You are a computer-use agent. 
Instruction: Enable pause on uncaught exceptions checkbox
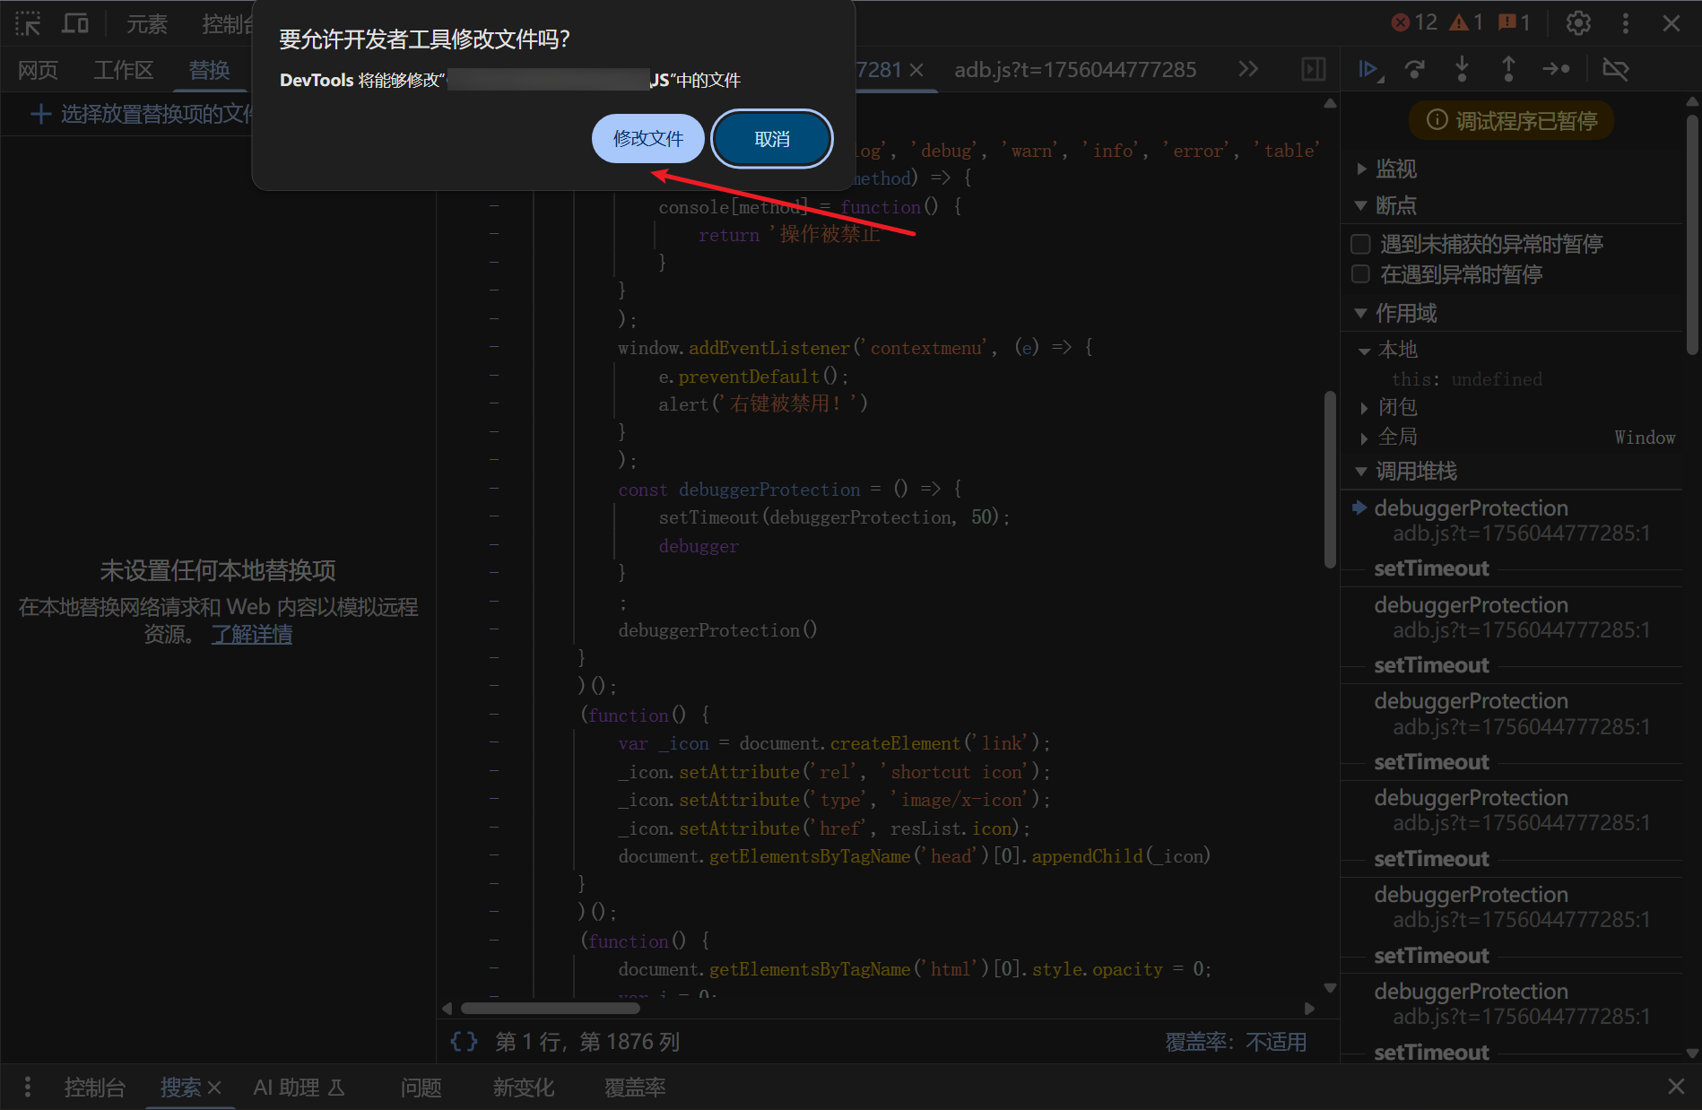(1360, 244)
